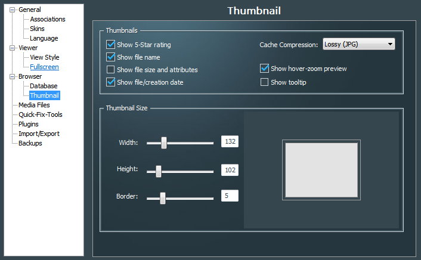The width and height of the screenshot is (421, 260).
Task: Disable Show file name checkbox
Action: tap(111, 57)
